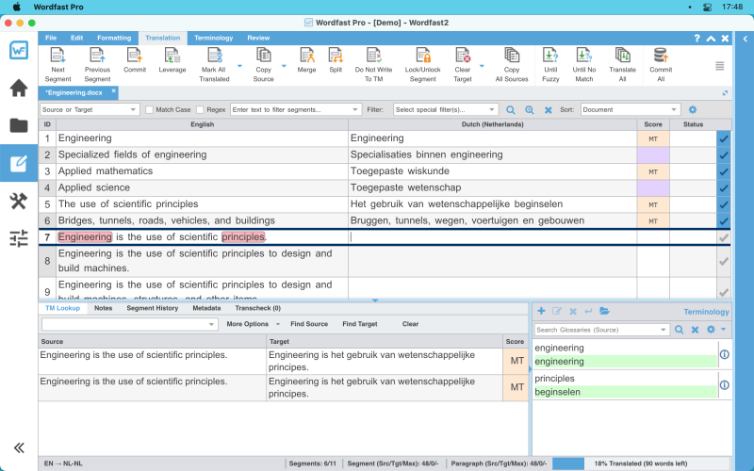Click the empty target field of segment 7
The height and width of the screenshot is (471, 754).
pyautogui.click(x=492, y=237)
